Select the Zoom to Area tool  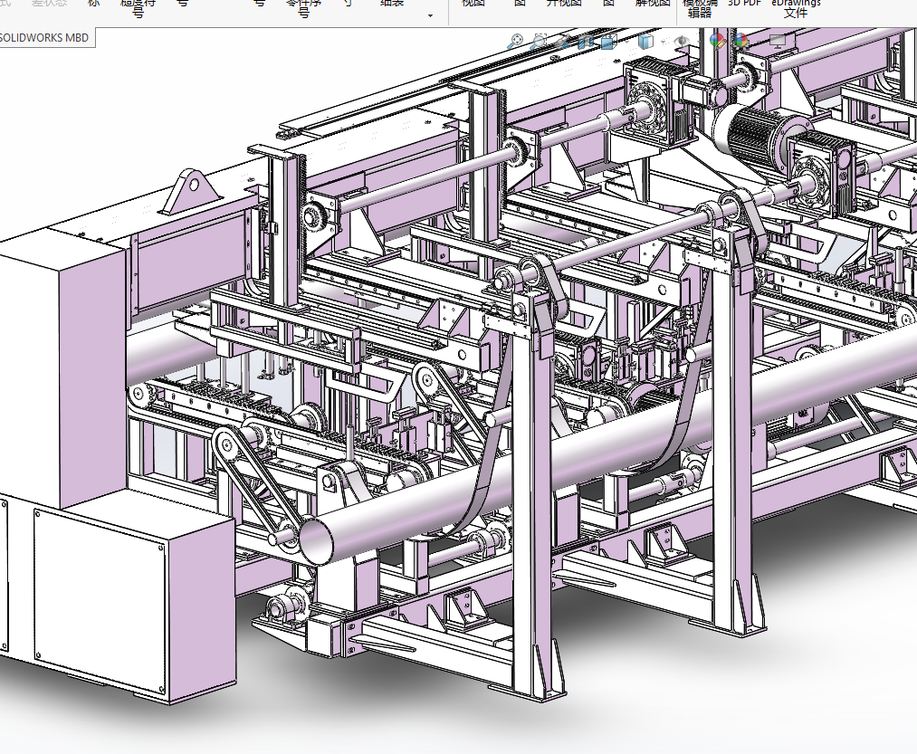(538, 41)
